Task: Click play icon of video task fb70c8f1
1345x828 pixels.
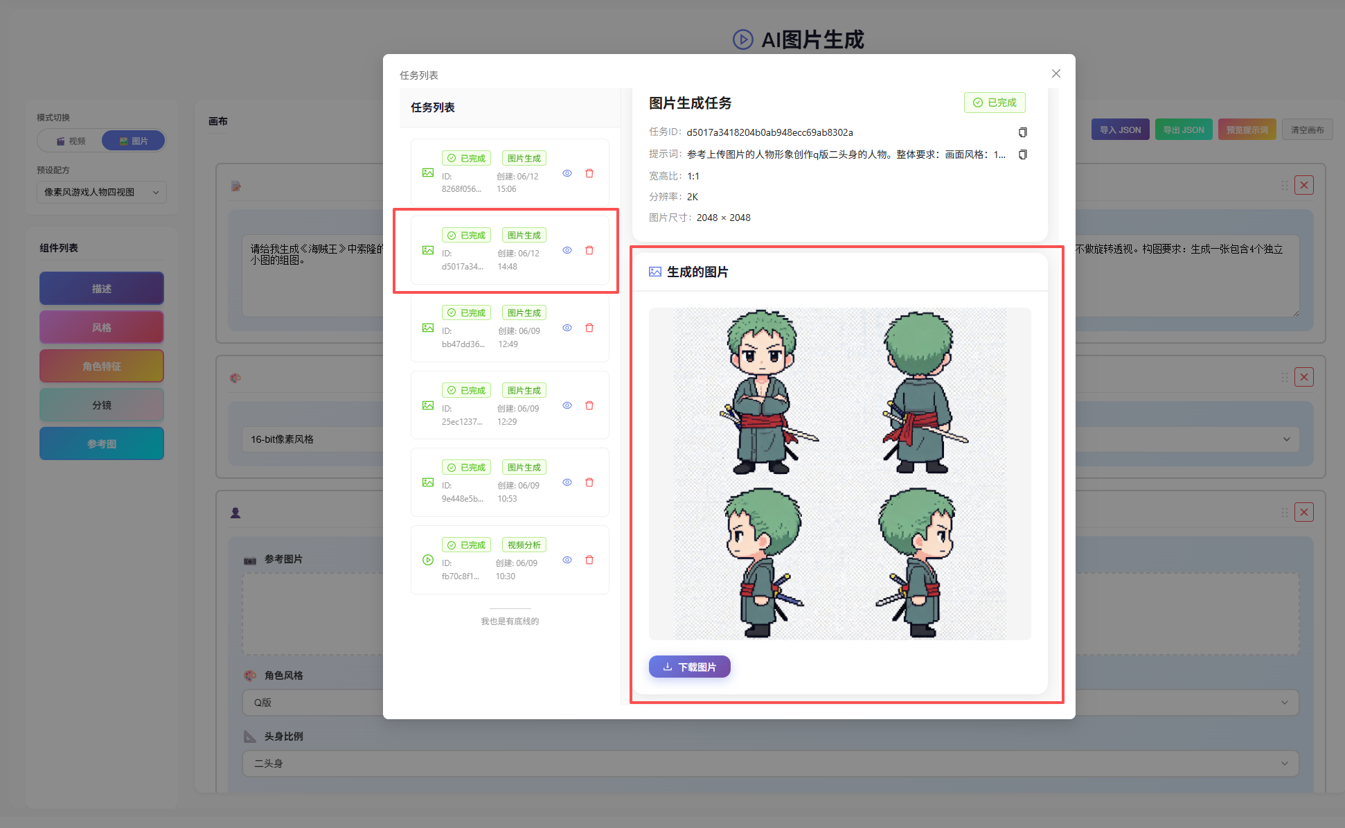Action: [x=428, y=560]
